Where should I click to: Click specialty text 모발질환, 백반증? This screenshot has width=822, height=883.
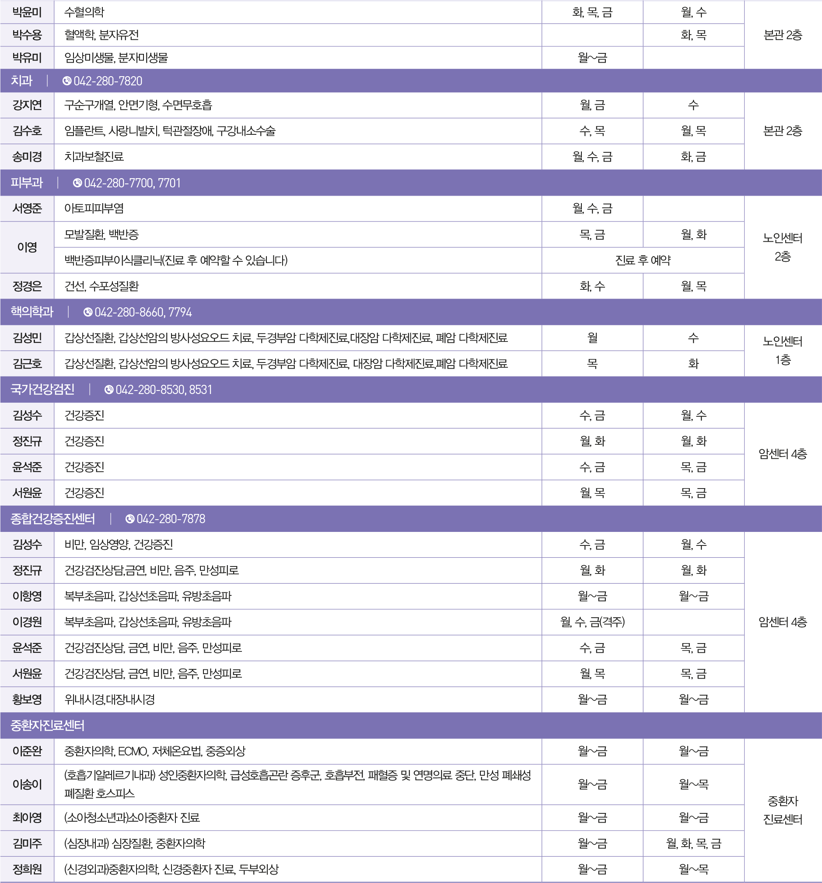click(101, 235)
